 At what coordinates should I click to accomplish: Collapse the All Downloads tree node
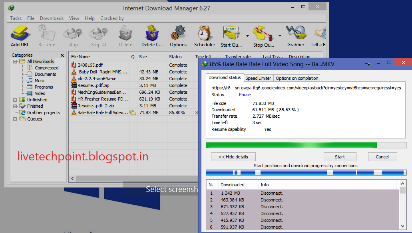click(x=15, y=61)
